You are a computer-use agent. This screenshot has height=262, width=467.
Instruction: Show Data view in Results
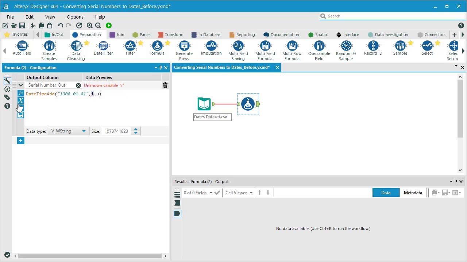386,193
